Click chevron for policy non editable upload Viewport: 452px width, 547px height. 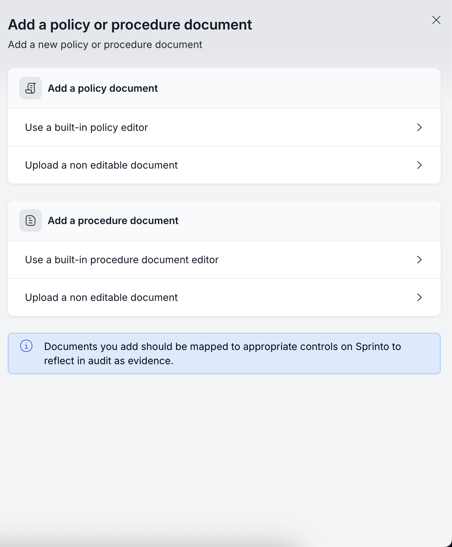419,165
